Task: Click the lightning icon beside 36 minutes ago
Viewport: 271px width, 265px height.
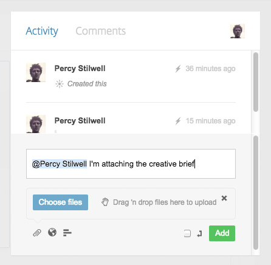Action: 178,69
